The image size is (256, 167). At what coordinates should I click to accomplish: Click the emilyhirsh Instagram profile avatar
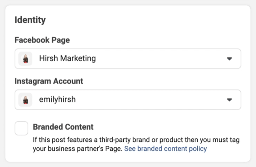pos(25,100)
